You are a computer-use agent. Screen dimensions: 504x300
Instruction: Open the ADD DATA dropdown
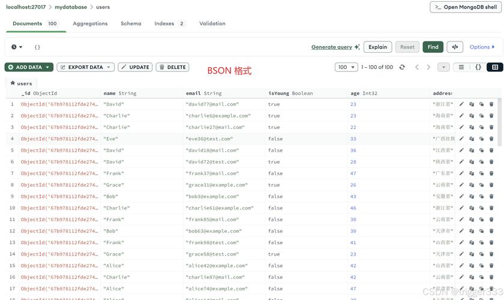click(x=29, y=67)
